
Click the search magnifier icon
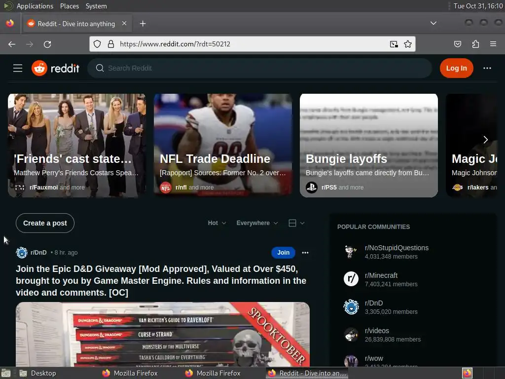pyautogui.click(x=100, y=68)
